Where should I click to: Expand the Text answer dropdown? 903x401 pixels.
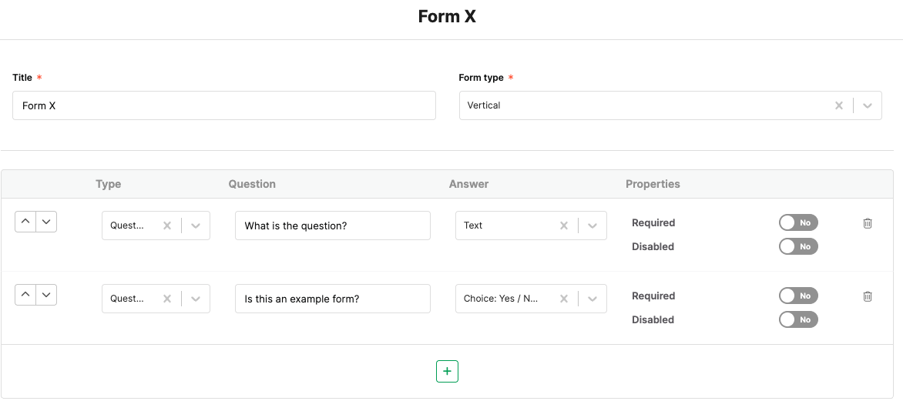pyautogui.click(x=592, y=226)
